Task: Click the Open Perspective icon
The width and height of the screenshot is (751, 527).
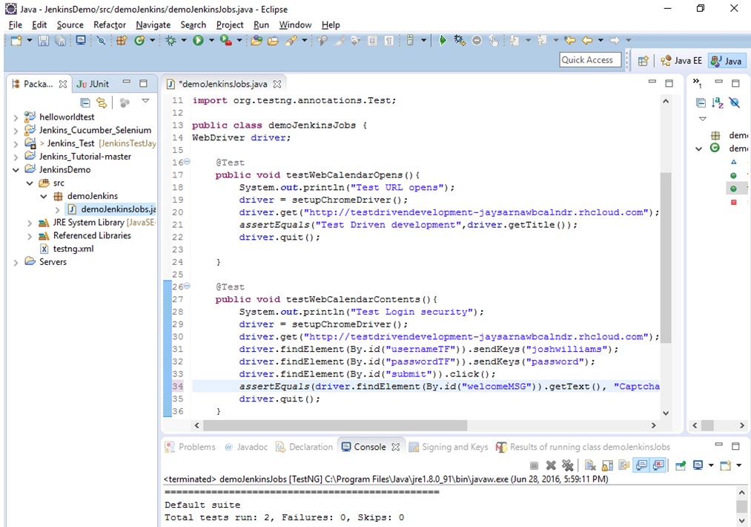Action: pos(643,60)
